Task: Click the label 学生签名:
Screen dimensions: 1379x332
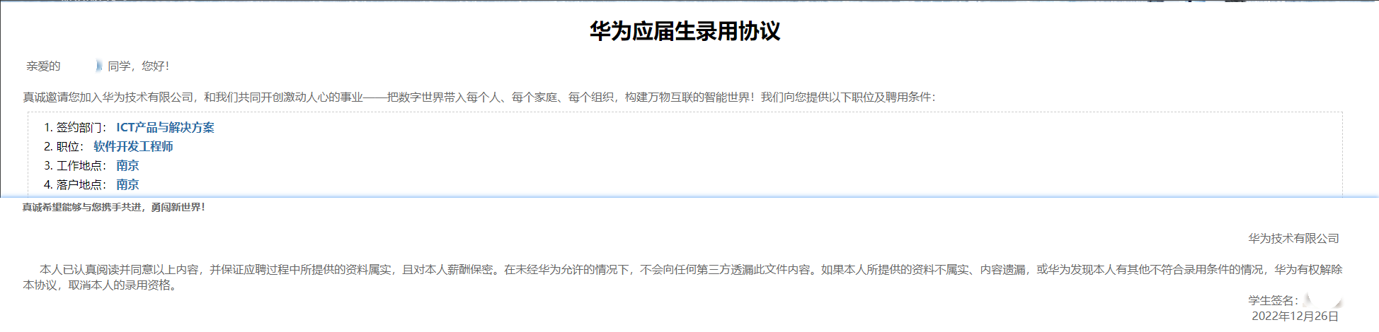Action: pyautogui.click(x=1273, y=300)
